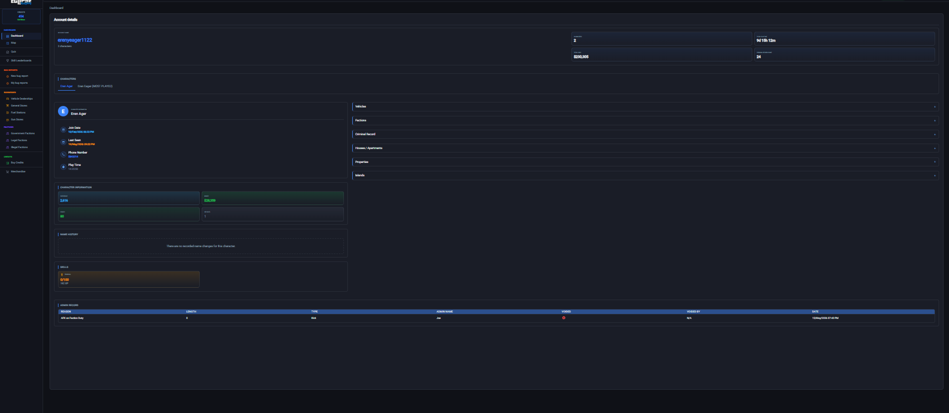Screen dimensions: 949x413
Task: Select the Eren Ager character tab
Action: pyautogui.click(x=66, y=86)
